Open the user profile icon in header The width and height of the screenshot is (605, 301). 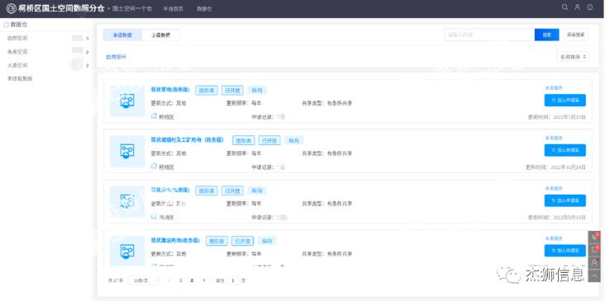tap(577, 7)
